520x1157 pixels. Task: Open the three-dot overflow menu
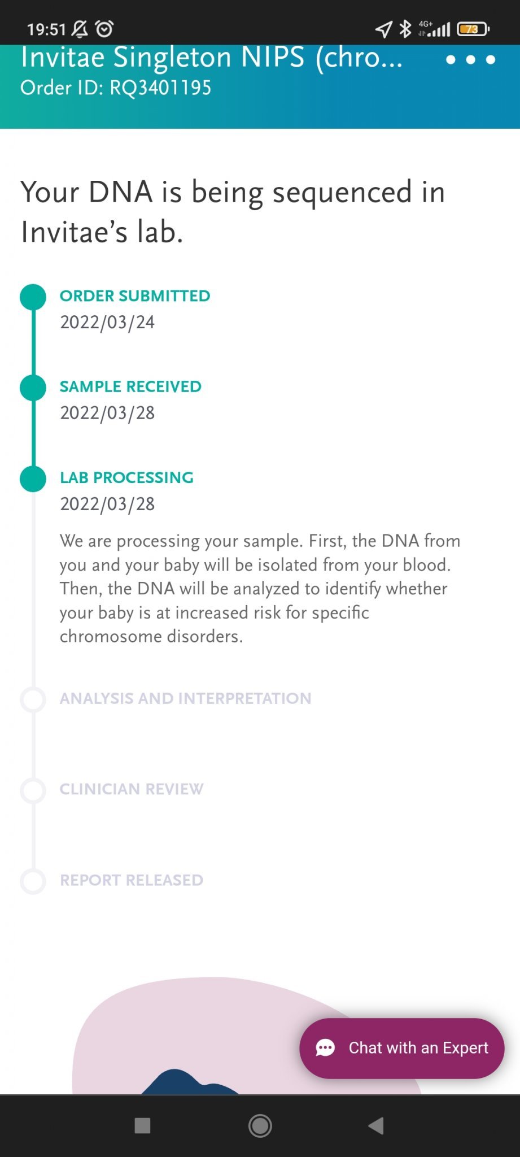[x=470, y=59]
